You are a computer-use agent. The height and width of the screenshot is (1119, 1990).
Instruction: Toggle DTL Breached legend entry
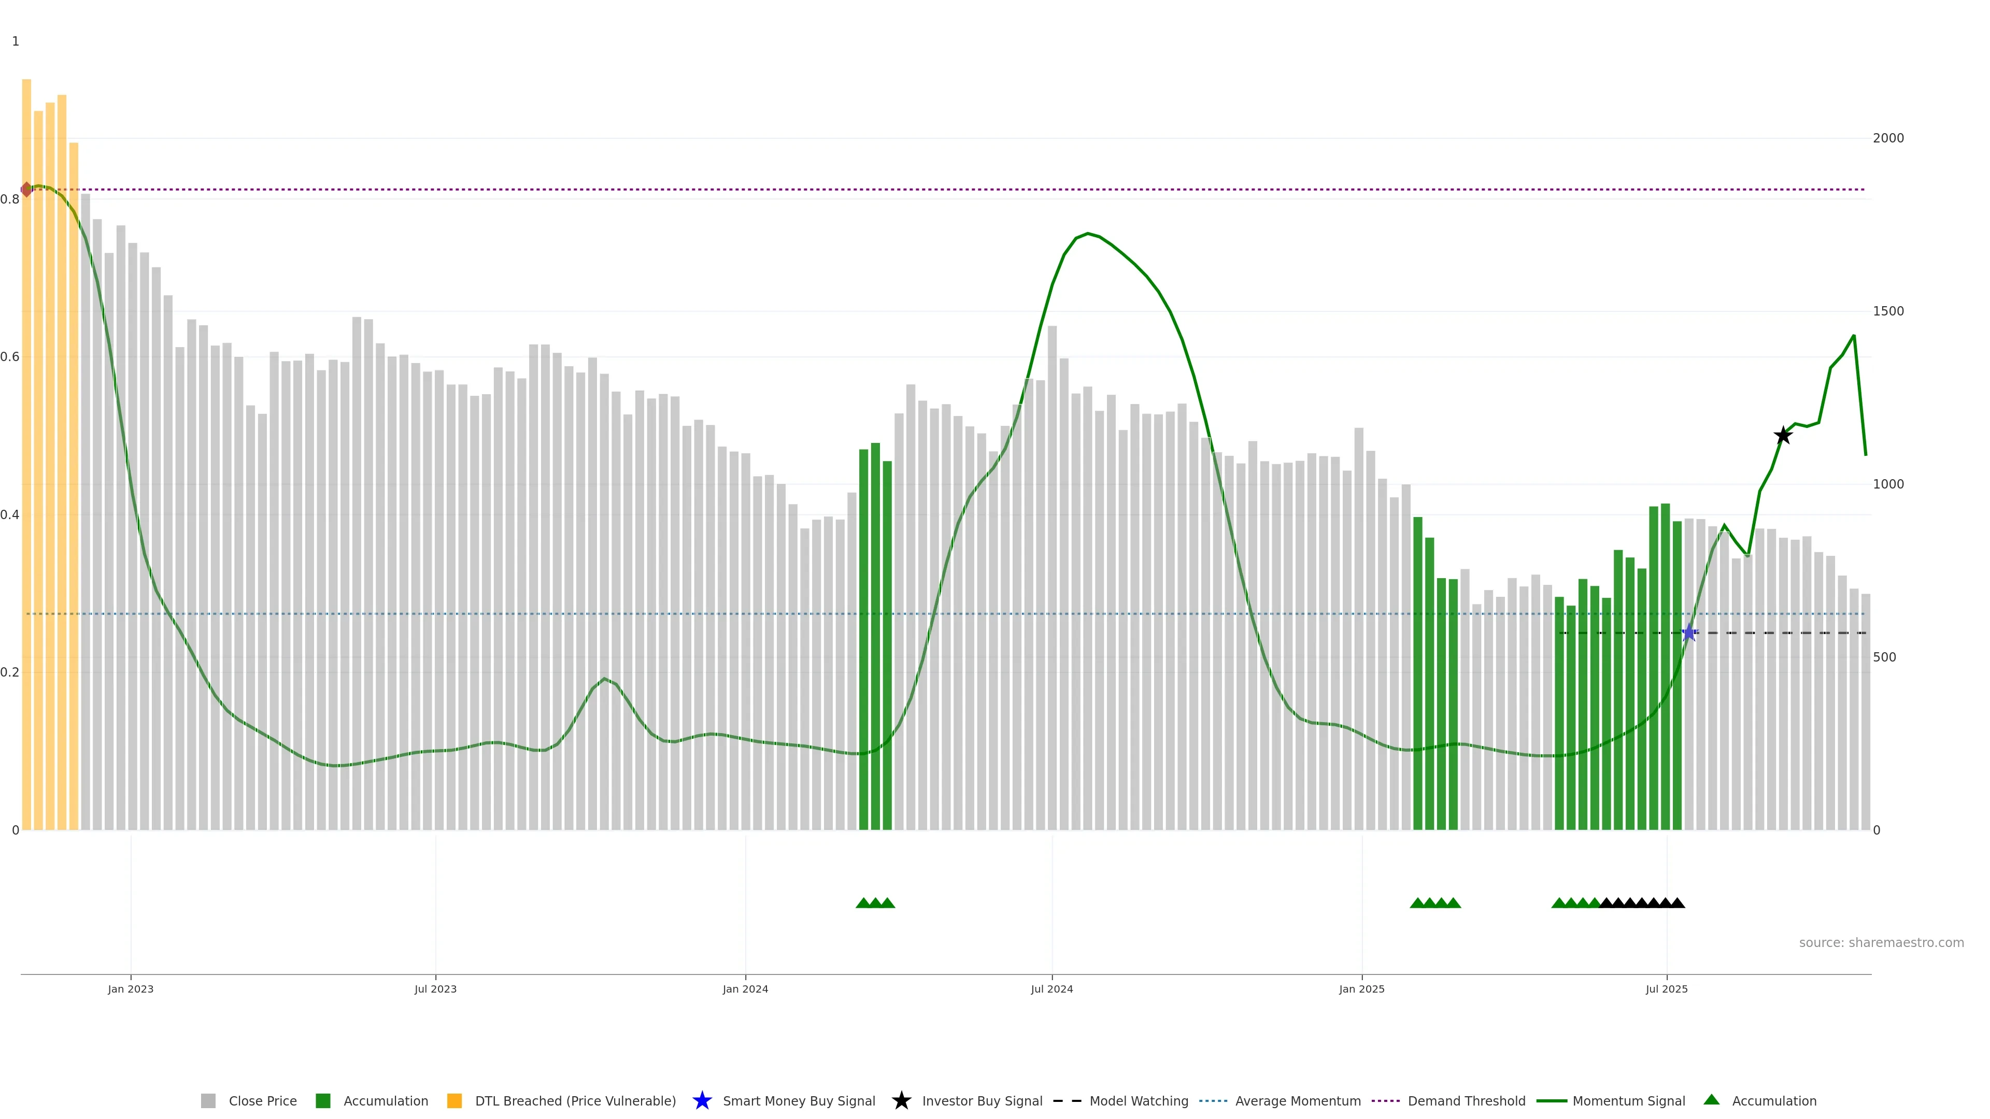[x=454, y=1101]
